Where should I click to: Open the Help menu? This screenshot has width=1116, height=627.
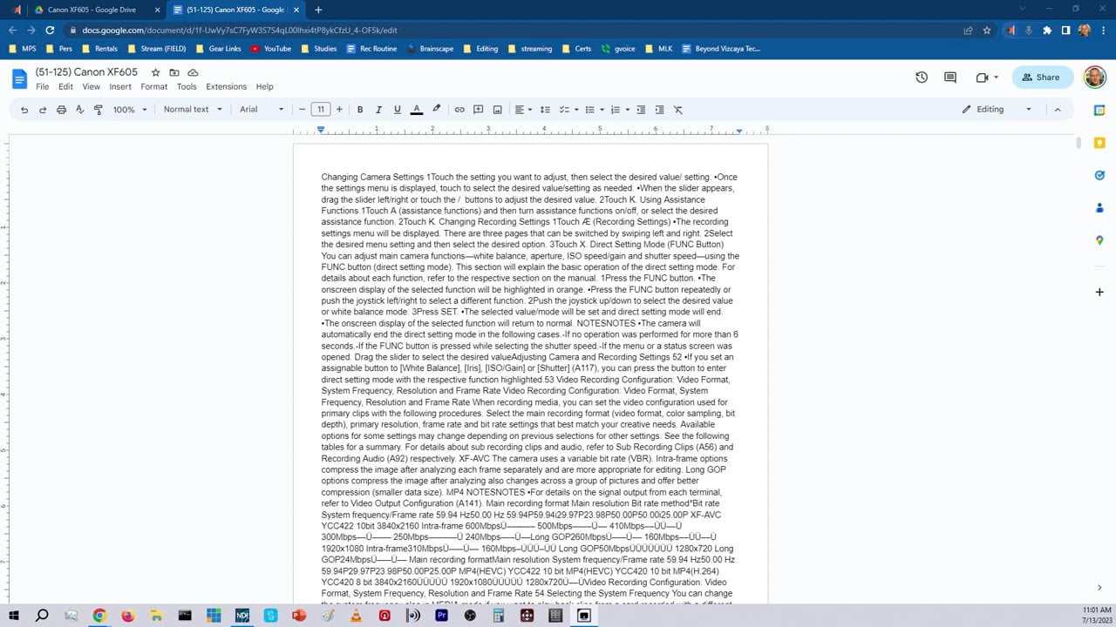(264, 87)
